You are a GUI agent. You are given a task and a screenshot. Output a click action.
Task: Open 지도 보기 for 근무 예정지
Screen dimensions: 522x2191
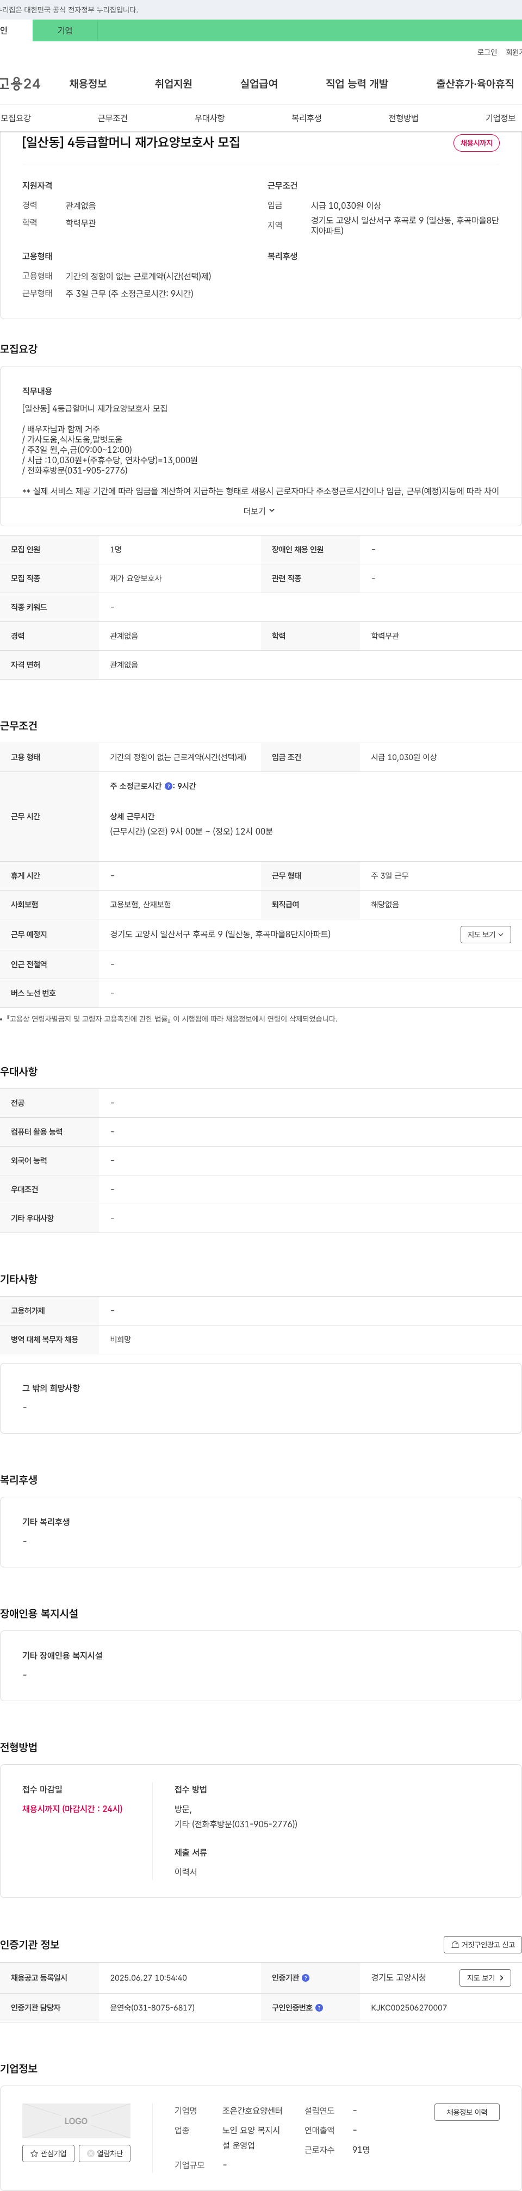coord(486,934)
